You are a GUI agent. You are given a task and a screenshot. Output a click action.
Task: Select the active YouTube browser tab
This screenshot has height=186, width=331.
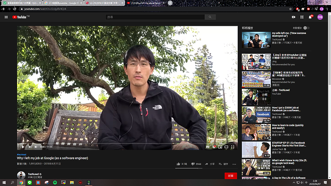tap(146, 3)
